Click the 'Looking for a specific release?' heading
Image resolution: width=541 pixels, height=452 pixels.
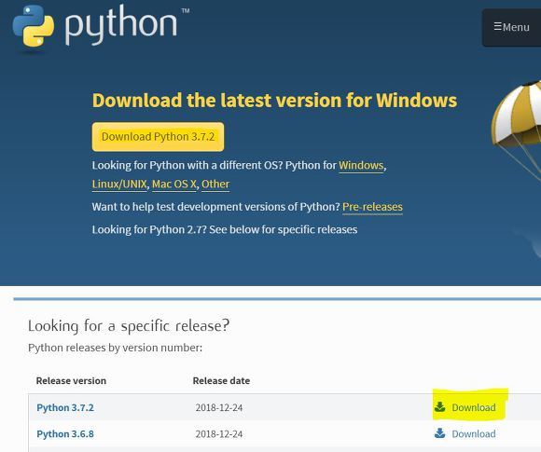129,326
